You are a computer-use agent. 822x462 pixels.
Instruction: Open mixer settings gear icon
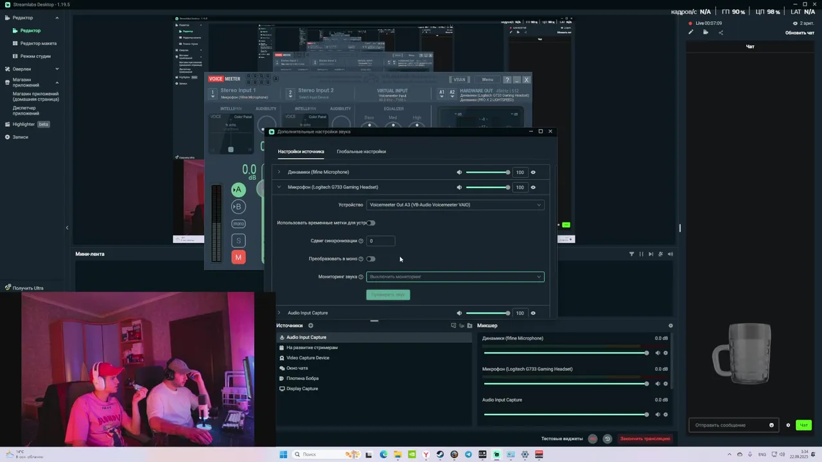pos(670,325)
